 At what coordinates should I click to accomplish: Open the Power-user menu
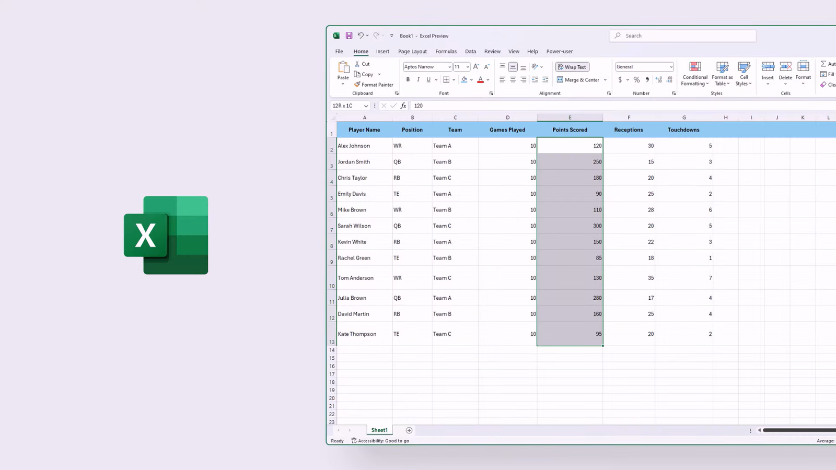[x=559, y=51]
